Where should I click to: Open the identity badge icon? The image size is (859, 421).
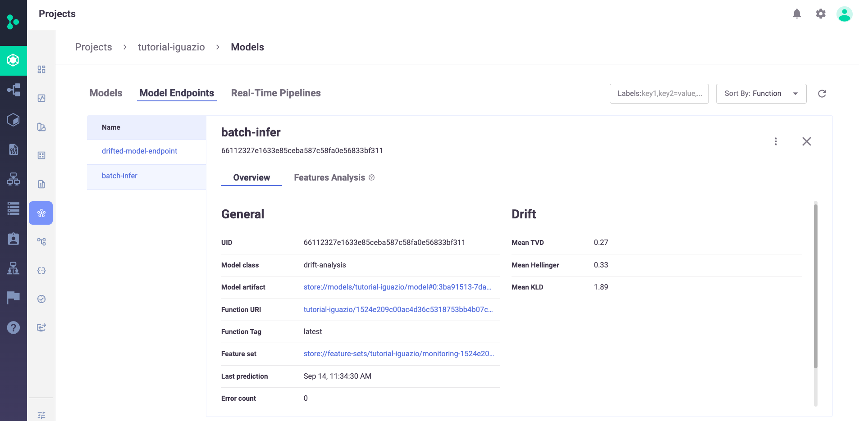14,238
